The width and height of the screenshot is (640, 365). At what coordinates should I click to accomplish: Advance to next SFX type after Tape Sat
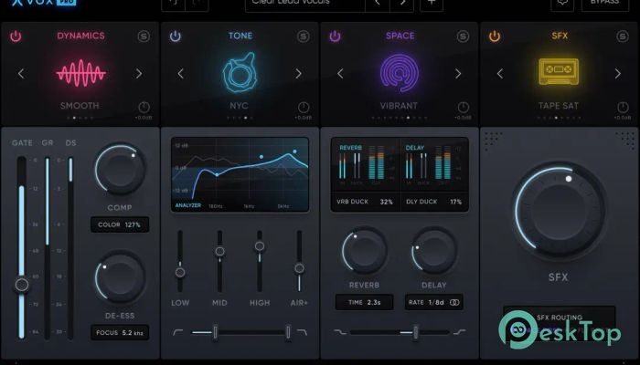pos(618,73)
